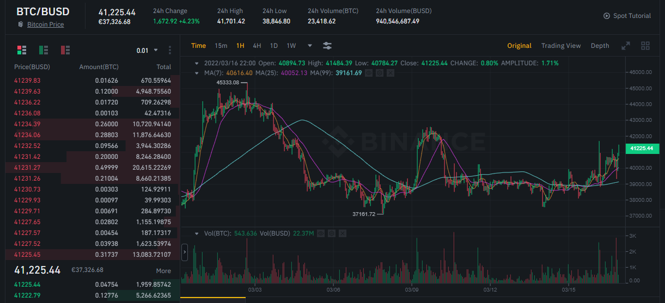Click the BTC/BUSD pair title
This screenshot has width=665, height=303.
(43, 11)
